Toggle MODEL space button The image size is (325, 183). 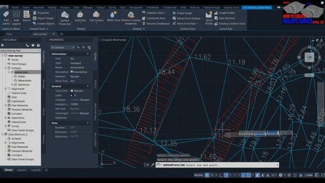pyautogui.click(x=199, y=175)
